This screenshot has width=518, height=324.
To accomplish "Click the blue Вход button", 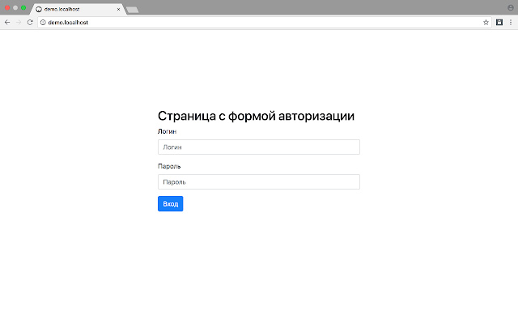I will point(171,203).
